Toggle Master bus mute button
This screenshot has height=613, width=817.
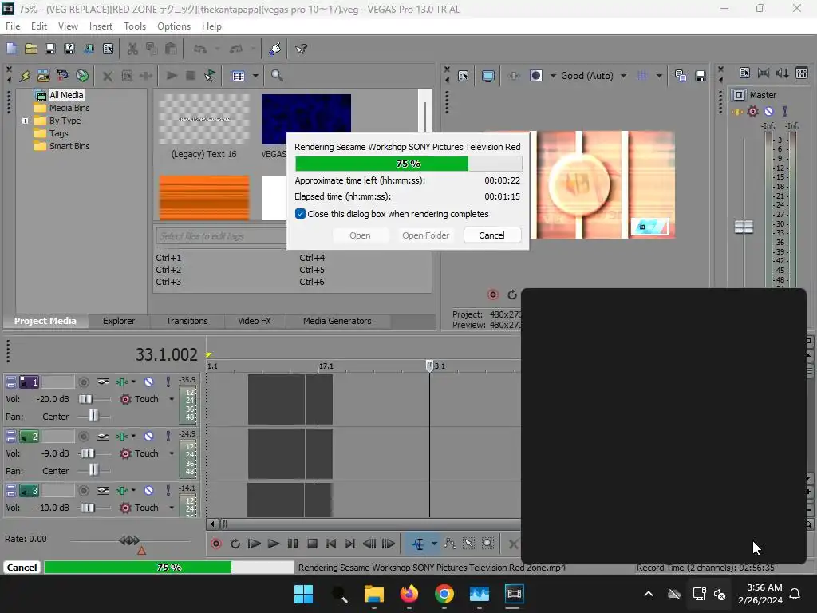[768, 111]
